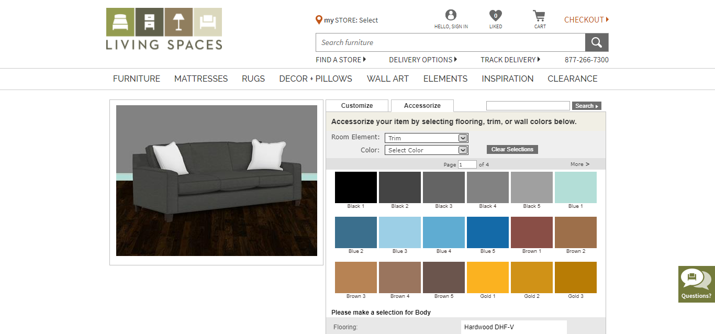This screenshot has height=334, width=715.
Task: Select the Blue 5 swatch
Action: click(x=488, y=232)
